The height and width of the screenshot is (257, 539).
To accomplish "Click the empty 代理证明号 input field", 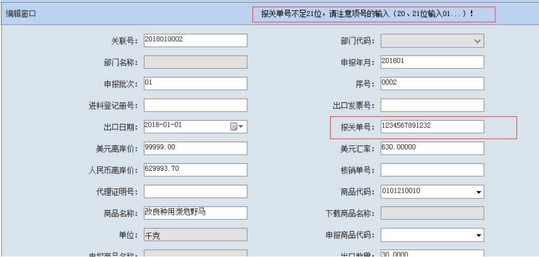I will tap(195, 191).
